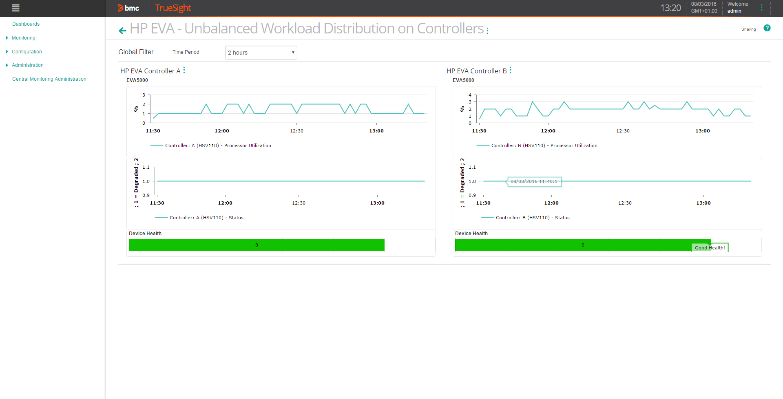This screenshot has width=783, height=399.
Task: Open the help question mark icon
Action: (x=767, y=28)
